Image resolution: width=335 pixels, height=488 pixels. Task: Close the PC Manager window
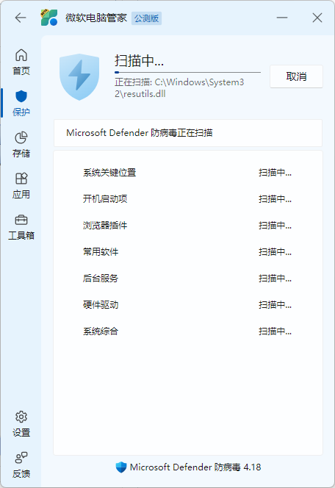point(317,18)
